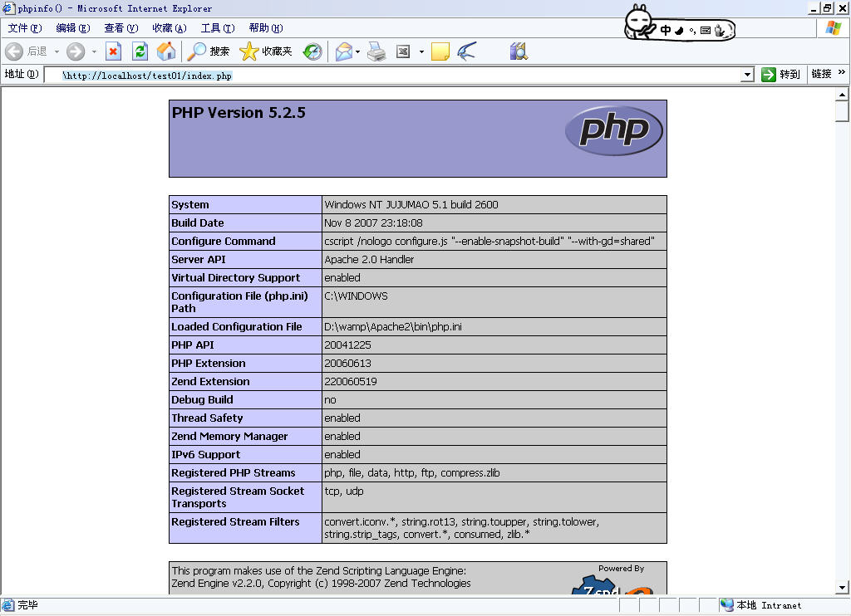851x616 pixels.
Task: Open the IME settings icon
Action: tap(720, 31)
